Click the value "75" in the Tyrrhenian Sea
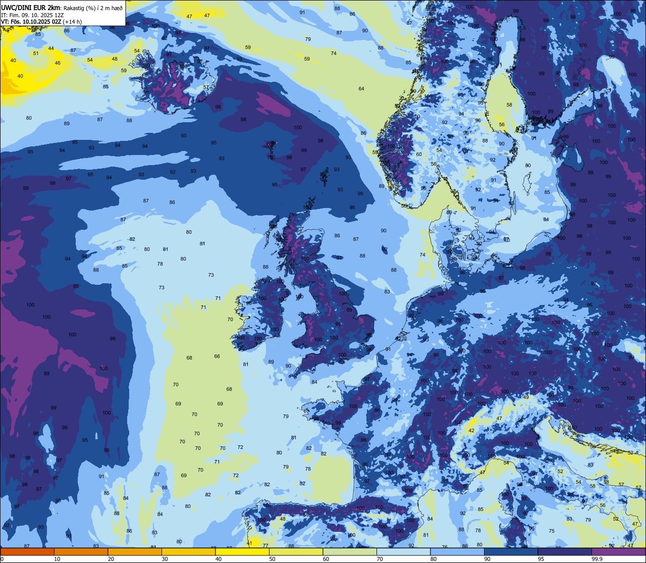 [552, 531]
